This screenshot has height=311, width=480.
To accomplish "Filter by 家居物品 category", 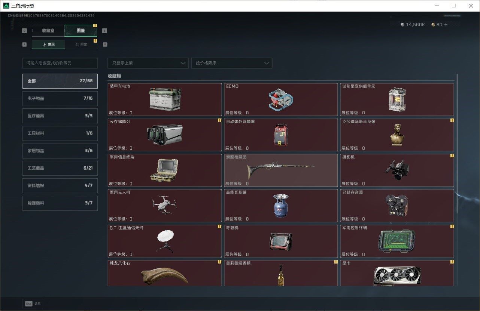I will 60,151.
